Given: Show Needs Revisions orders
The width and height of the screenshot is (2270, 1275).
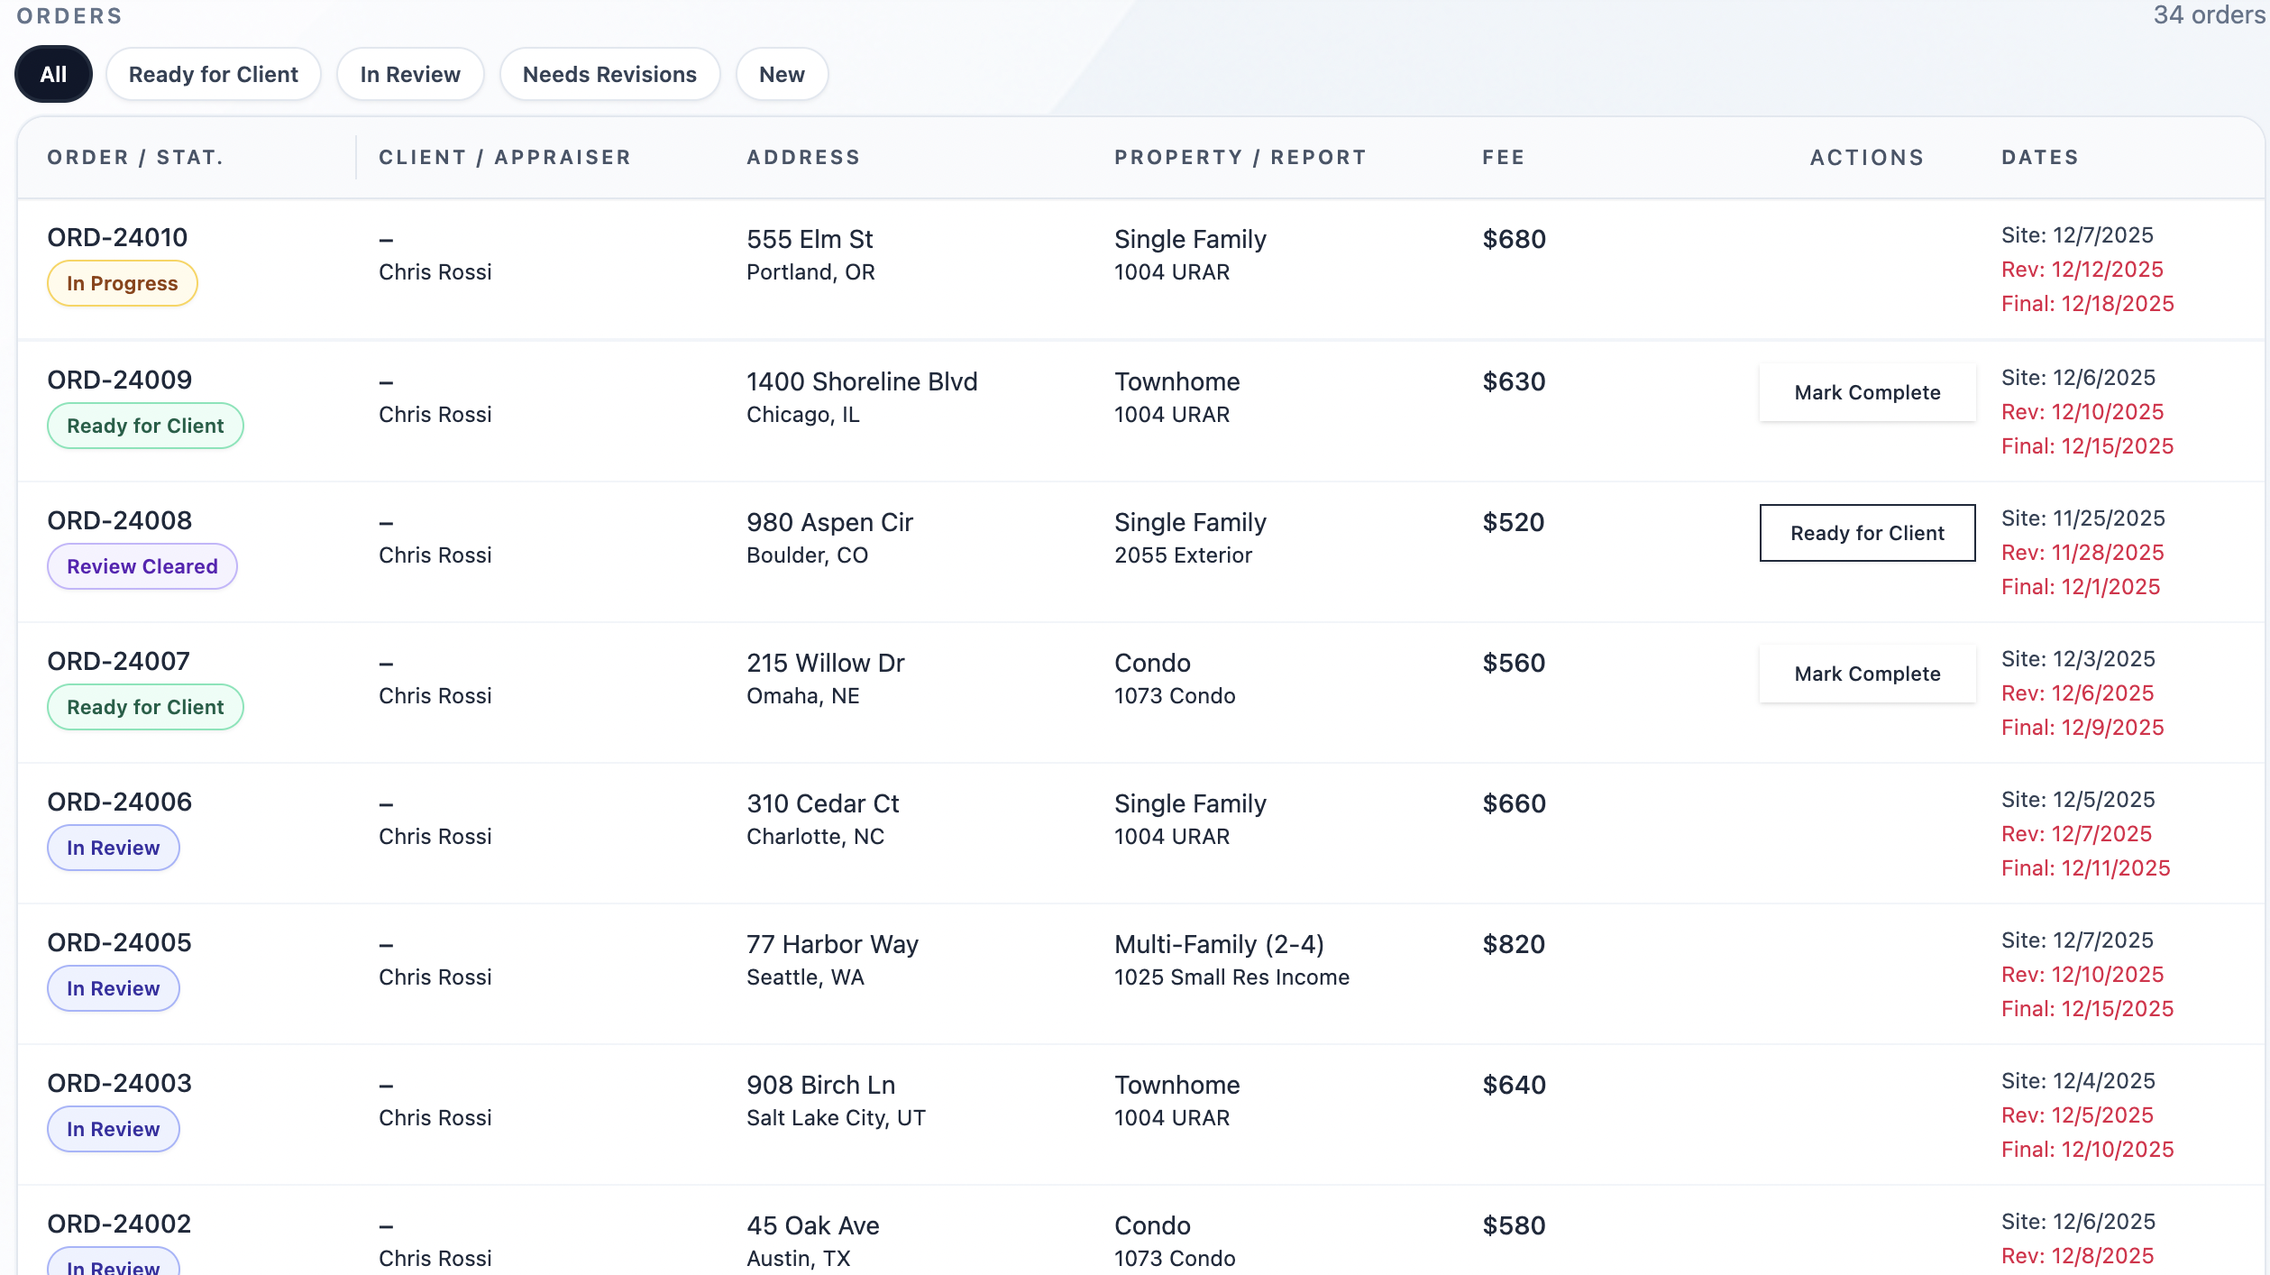Looking at the screenshot, I should [x=609, y=74].
